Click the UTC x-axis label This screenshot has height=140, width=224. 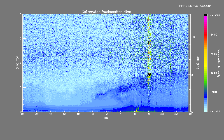106,118
